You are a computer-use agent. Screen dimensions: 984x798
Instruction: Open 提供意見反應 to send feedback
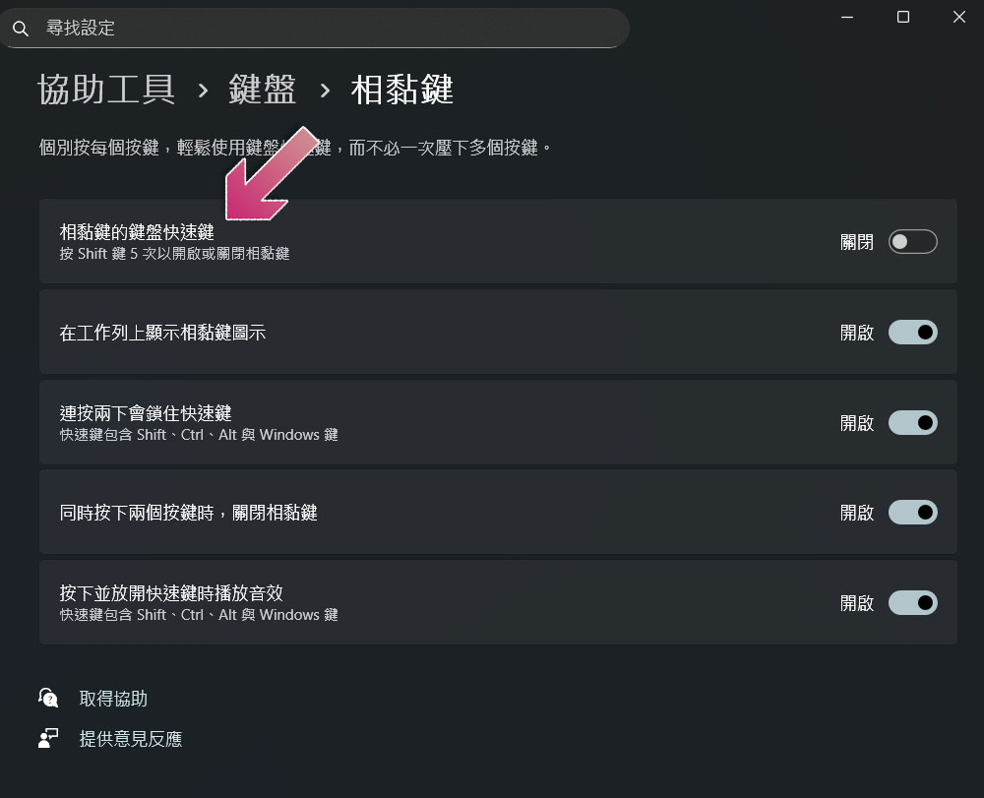[133, 738]
